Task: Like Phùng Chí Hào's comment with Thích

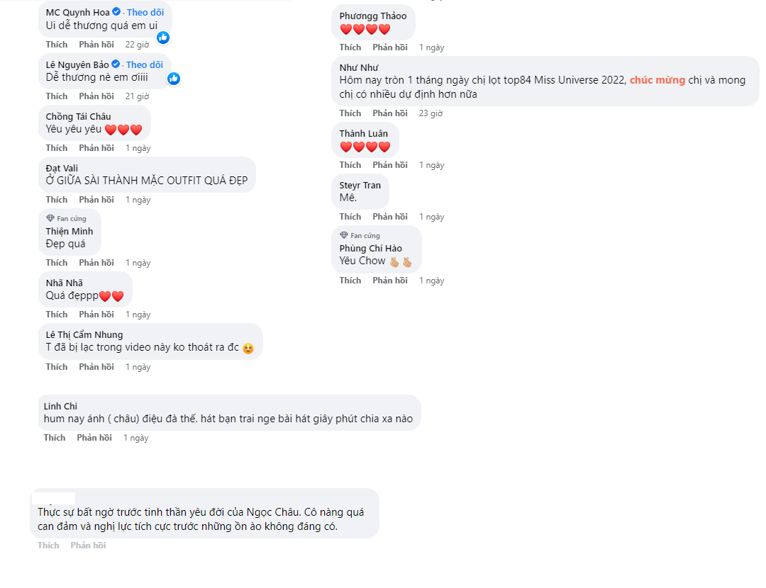Action: tap(350, 281)
